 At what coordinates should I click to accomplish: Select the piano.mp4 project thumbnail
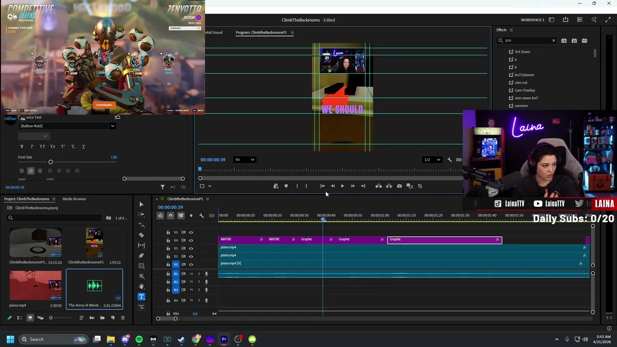click(36, 285)
